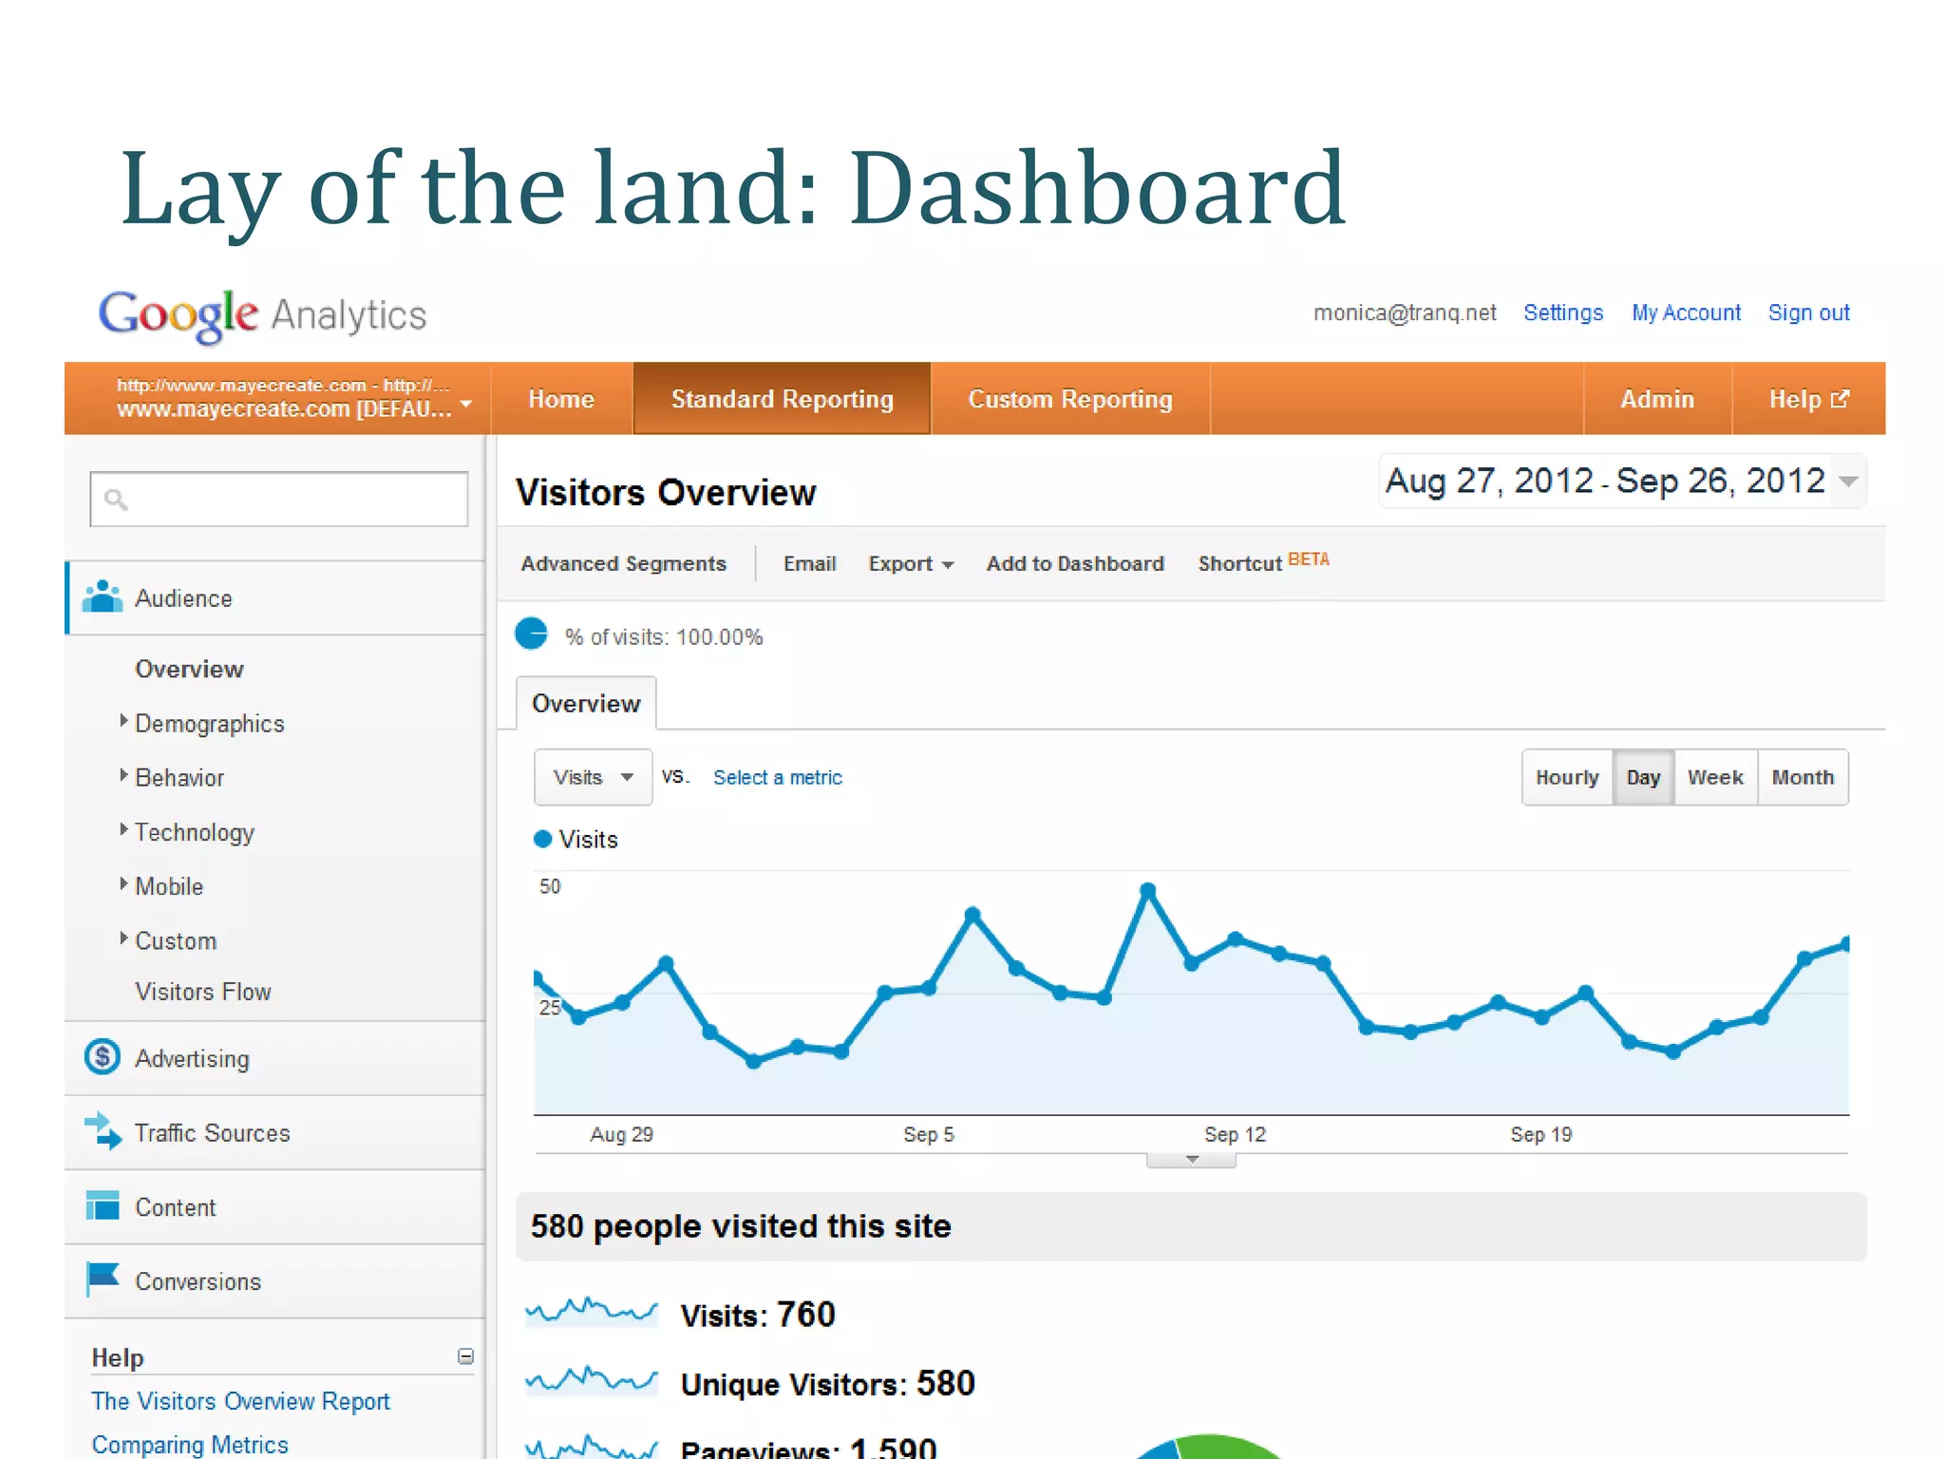The image size is (1945, 1459).
Task: Click the Unique Visitors sparkline thumbnail
Action: coord(592,1380)
